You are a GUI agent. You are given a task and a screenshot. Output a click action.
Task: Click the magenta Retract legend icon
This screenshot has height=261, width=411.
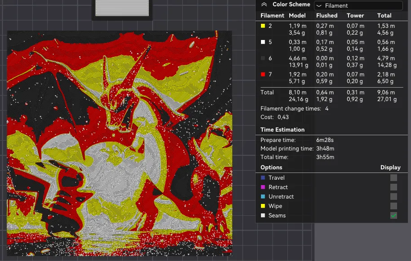pyautogui.click(x=263, y=187)
